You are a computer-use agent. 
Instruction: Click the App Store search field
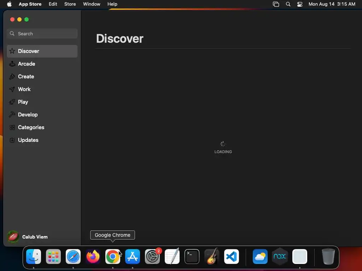click(42, 34)
